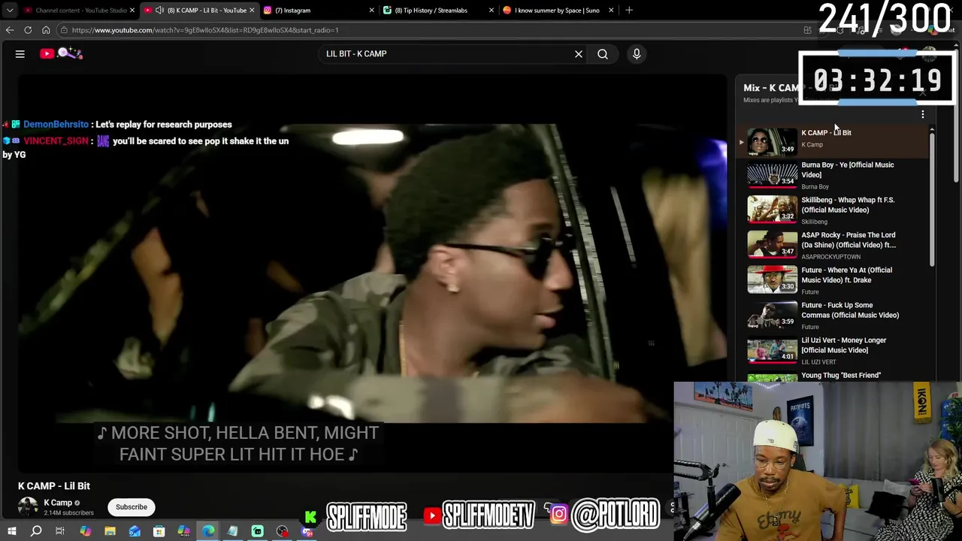Go back with the browser back arrow
Screen dimensions: 962x541
(x=10, y=30)
